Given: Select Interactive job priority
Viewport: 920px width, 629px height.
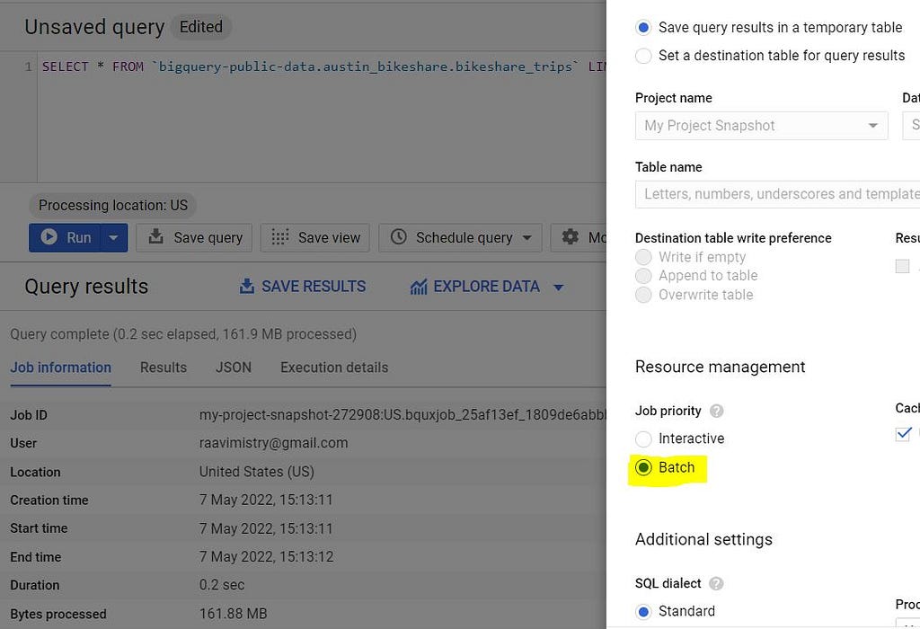Looking at the screenshot, I should (x=643, y=439).
